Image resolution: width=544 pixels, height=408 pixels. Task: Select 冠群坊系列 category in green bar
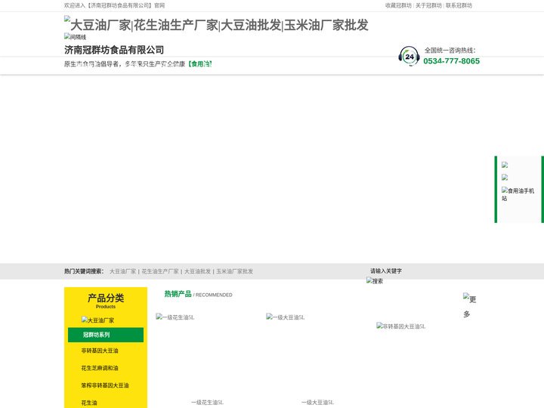106,335
